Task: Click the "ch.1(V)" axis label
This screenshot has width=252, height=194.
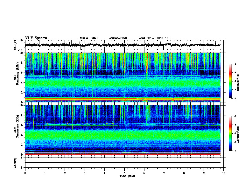Action: [x=15, y=45]
